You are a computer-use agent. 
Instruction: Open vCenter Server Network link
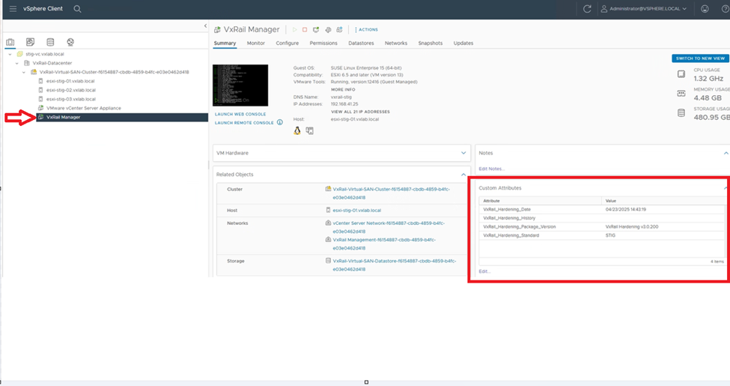point(389,227)
